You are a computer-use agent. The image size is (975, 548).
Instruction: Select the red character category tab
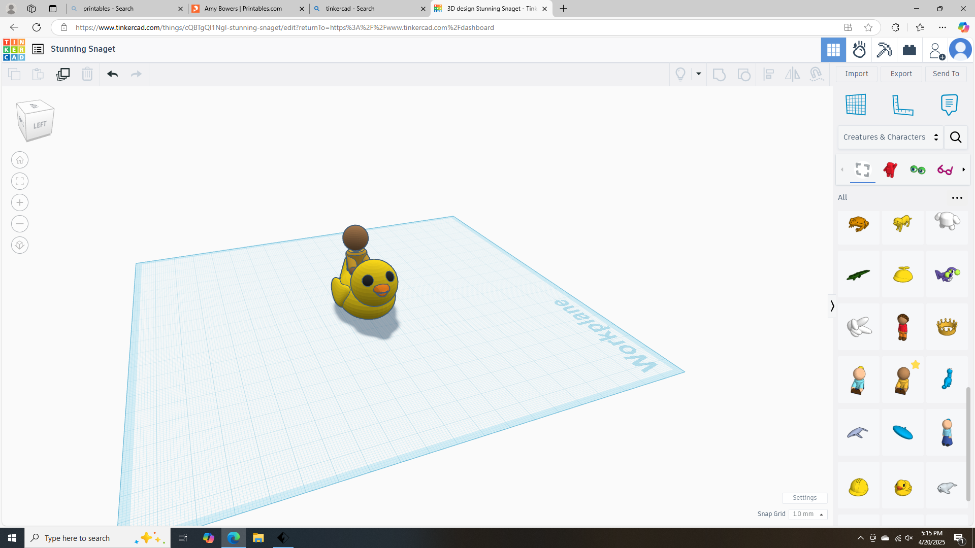coord(890,169)
